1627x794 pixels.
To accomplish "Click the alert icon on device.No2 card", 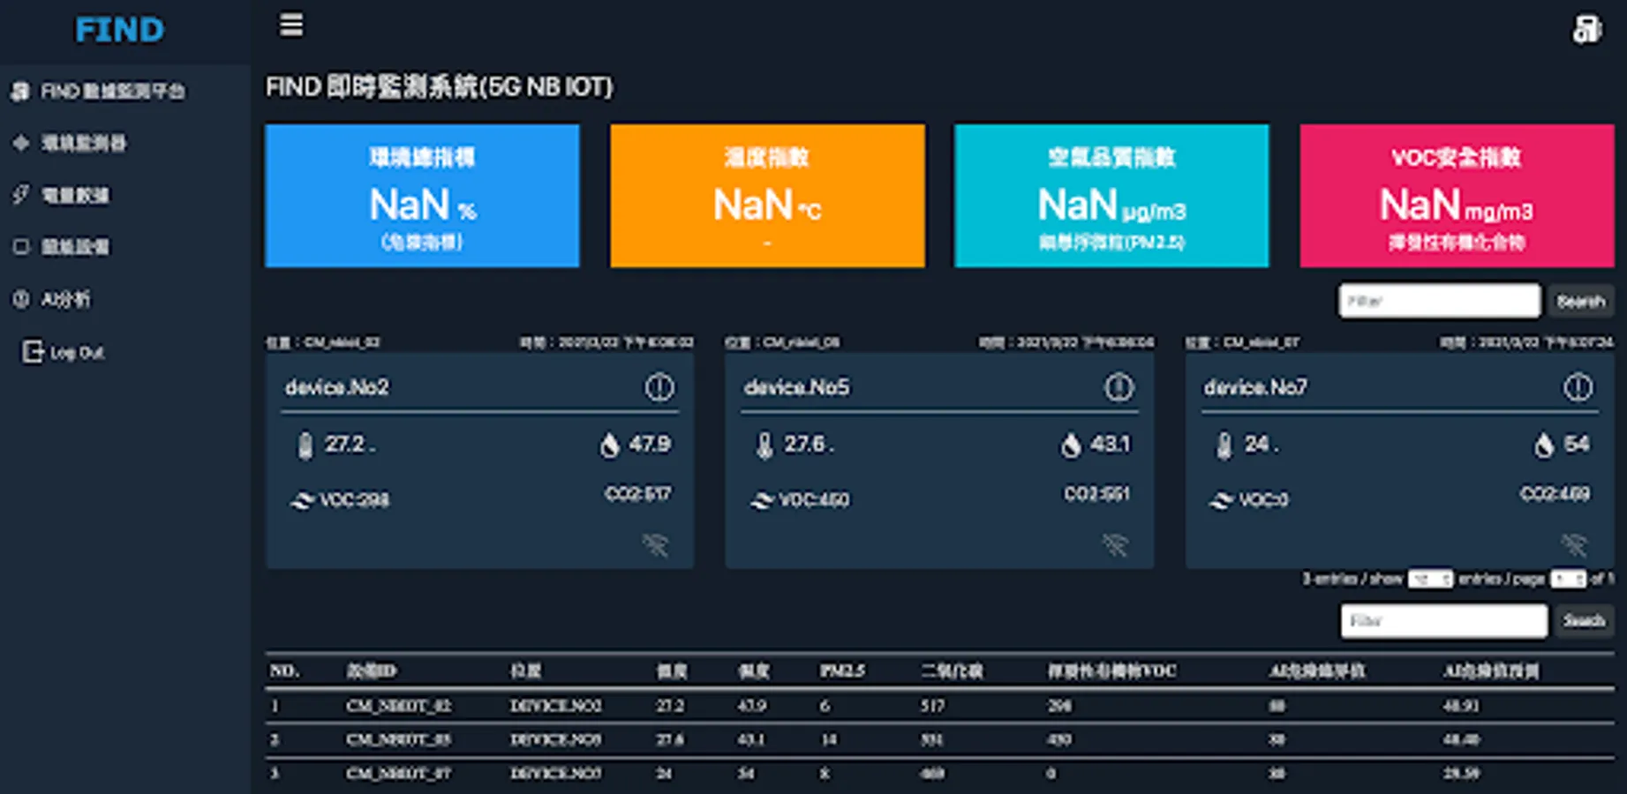I will tap(659, 386).
